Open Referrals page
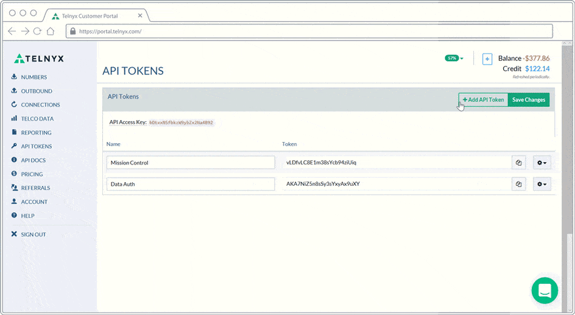The width and height of the screenshot is (575, 315). click(35, 188)
